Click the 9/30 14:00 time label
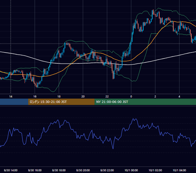This screenshot has height=173, width=196. pyautogui.click(x=11, y=170)
